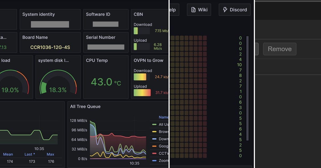
Task: Open the Wiki page button
Action: pos(199,10)
